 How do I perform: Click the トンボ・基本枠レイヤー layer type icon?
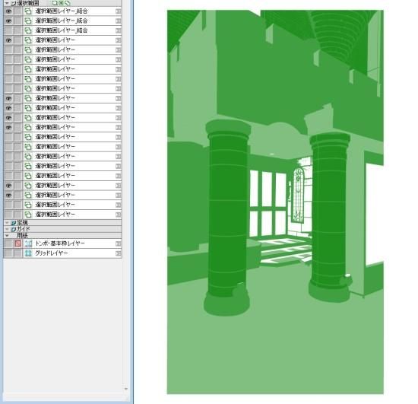pyautogui.click(x=28, y=243)
